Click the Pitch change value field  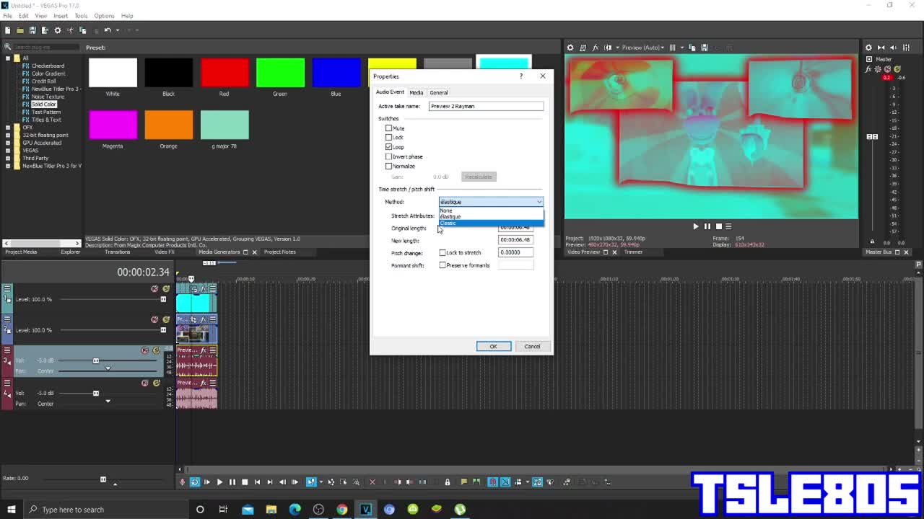[515, 252]
